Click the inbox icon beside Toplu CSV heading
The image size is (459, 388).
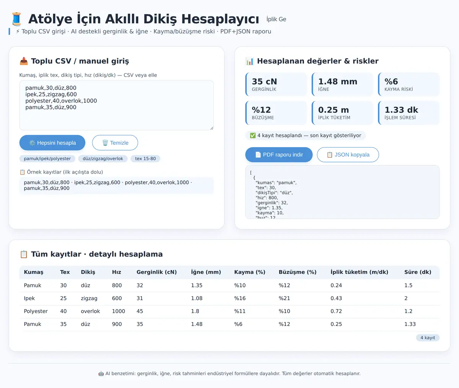(24, 61)
